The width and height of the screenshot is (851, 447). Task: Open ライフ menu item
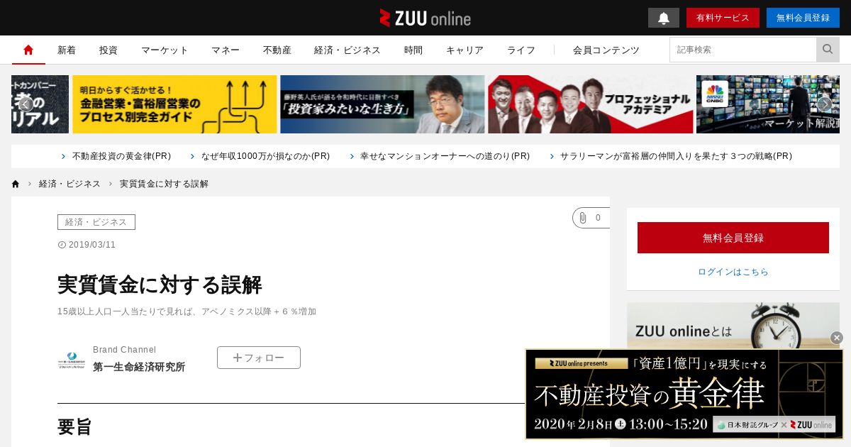(521, 50)
